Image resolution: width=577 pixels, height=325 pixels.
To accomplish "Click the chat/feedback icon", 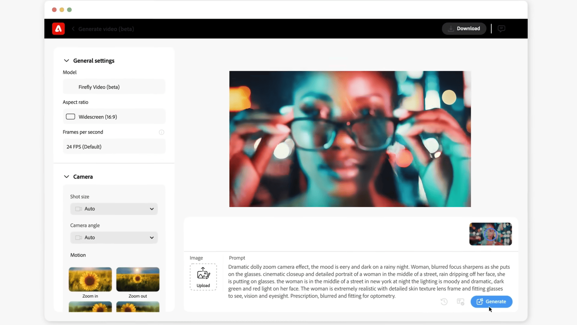I will click(501, 29).
